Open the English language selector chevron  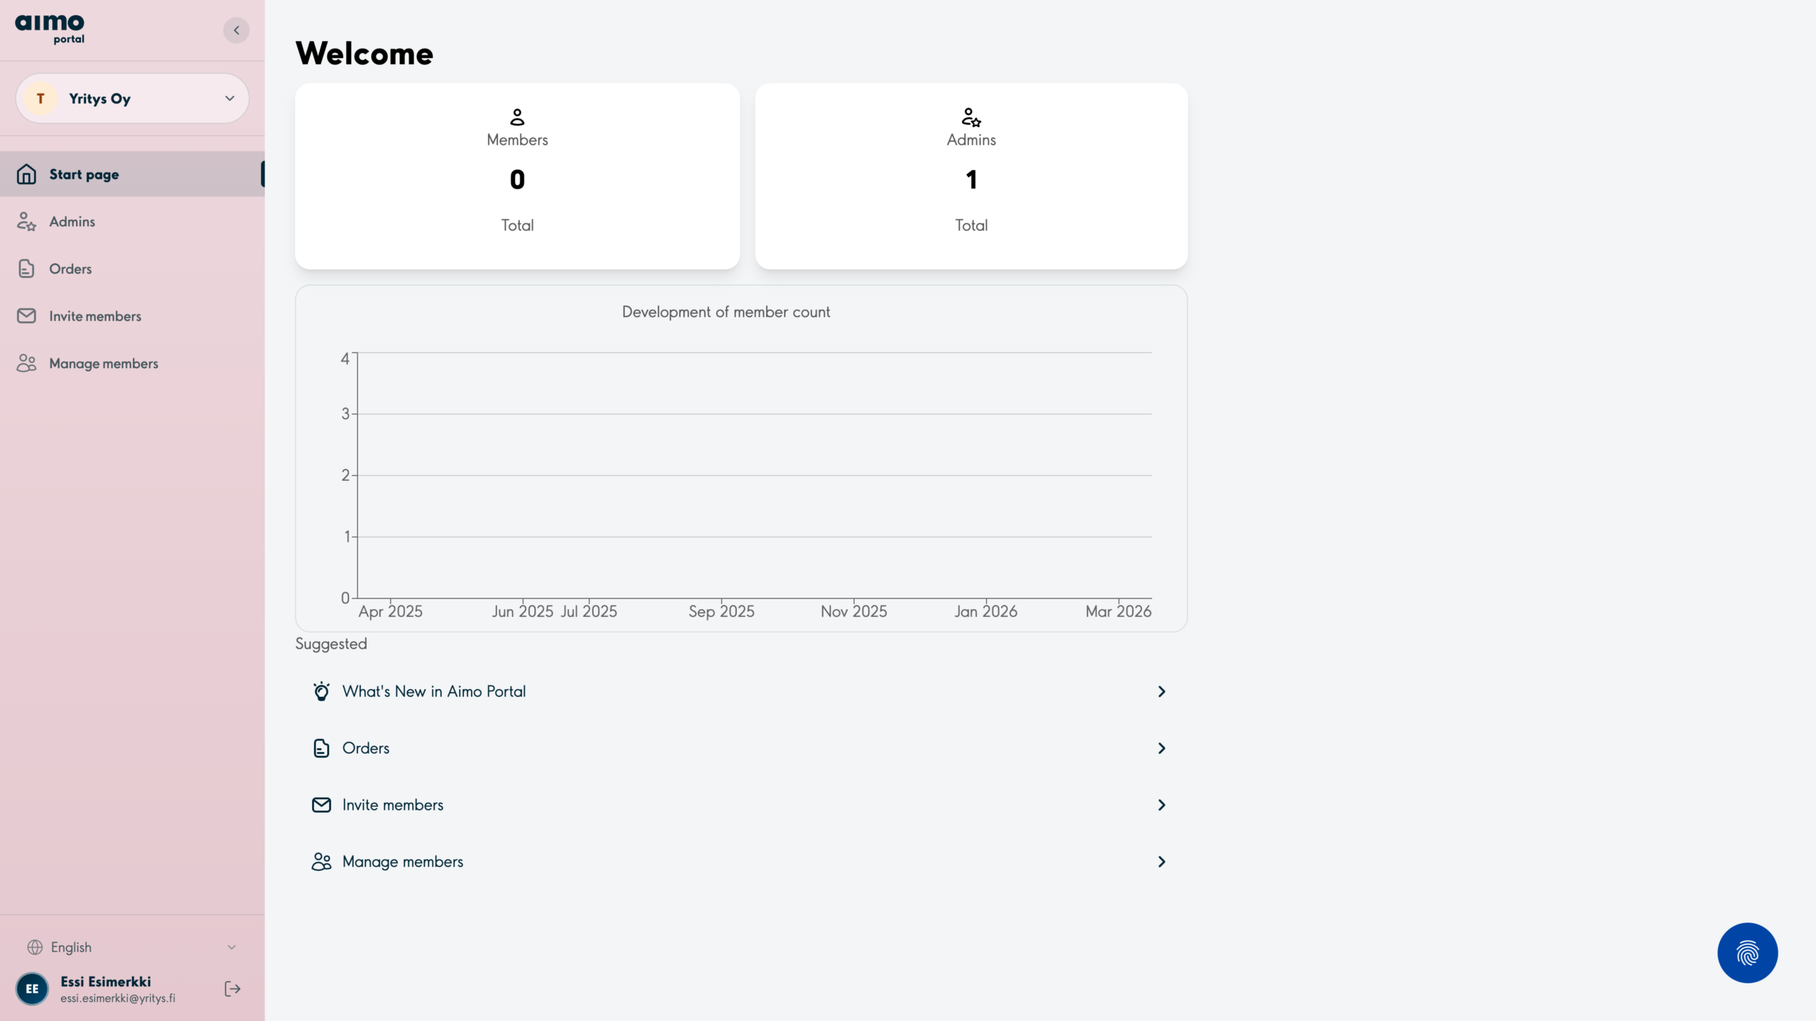[231, 947]
